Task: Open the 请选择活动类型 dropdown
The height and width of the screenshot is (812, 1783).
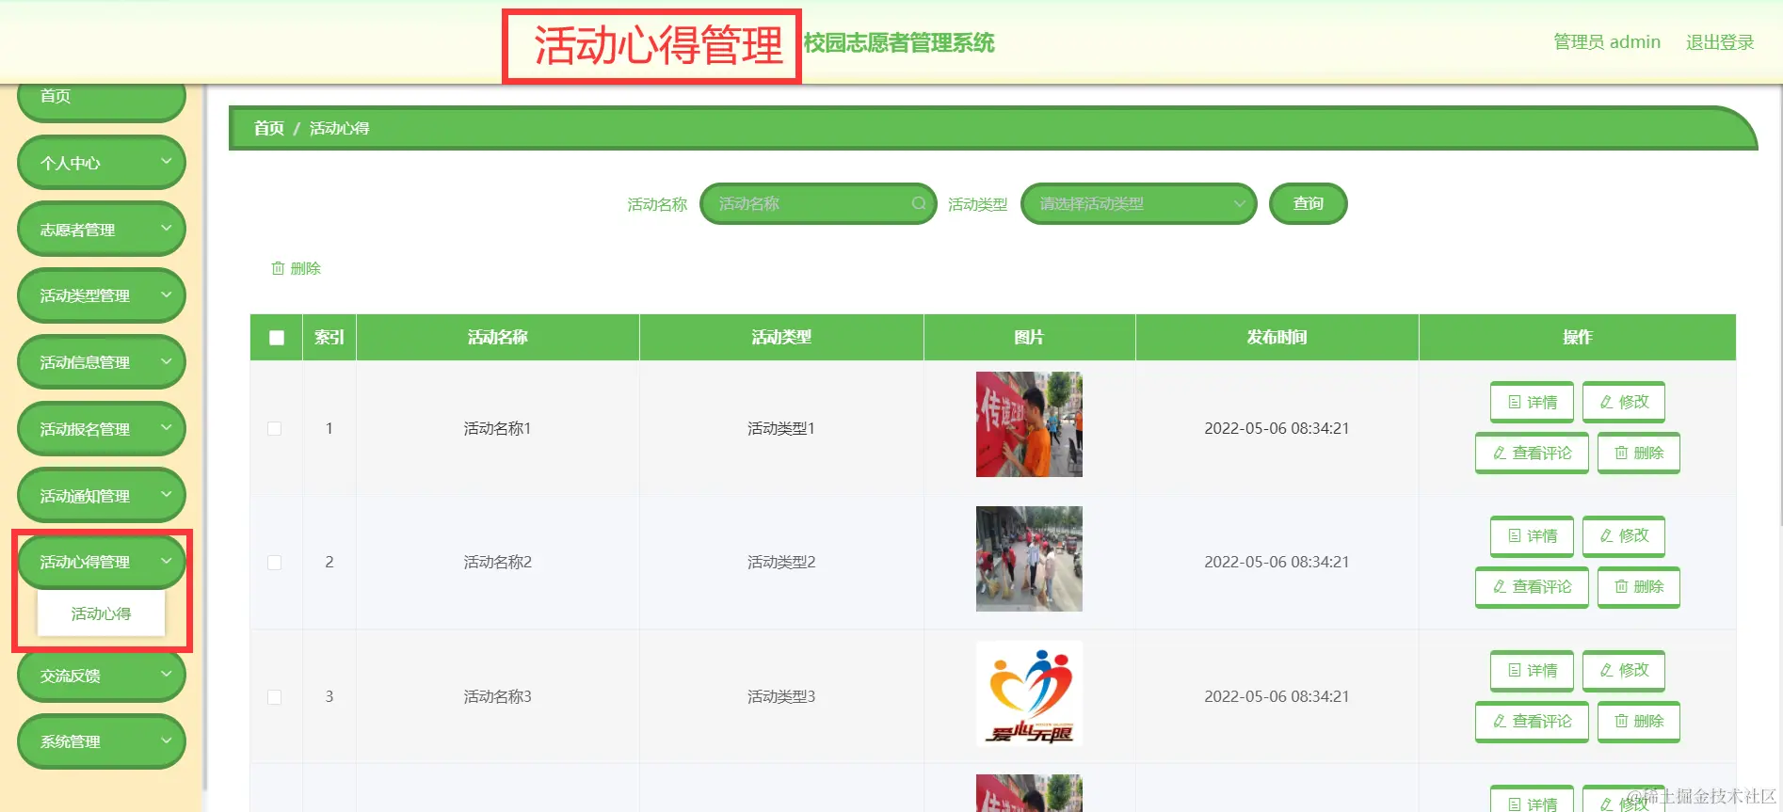Action: pyautogui.click(x=1138, y=203)
